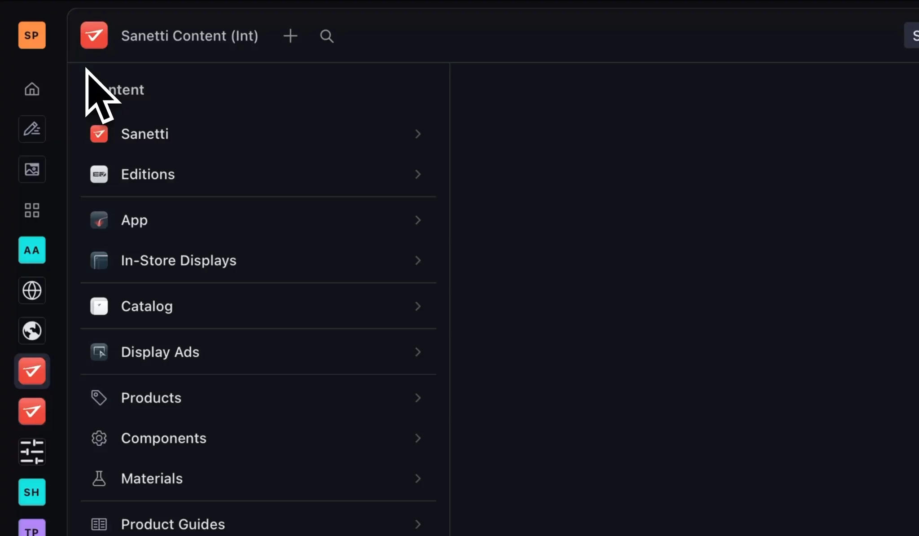Switch to the AA workspace
Image resolution: width=919 pixels, height=536 pixels.
point(32,250)
